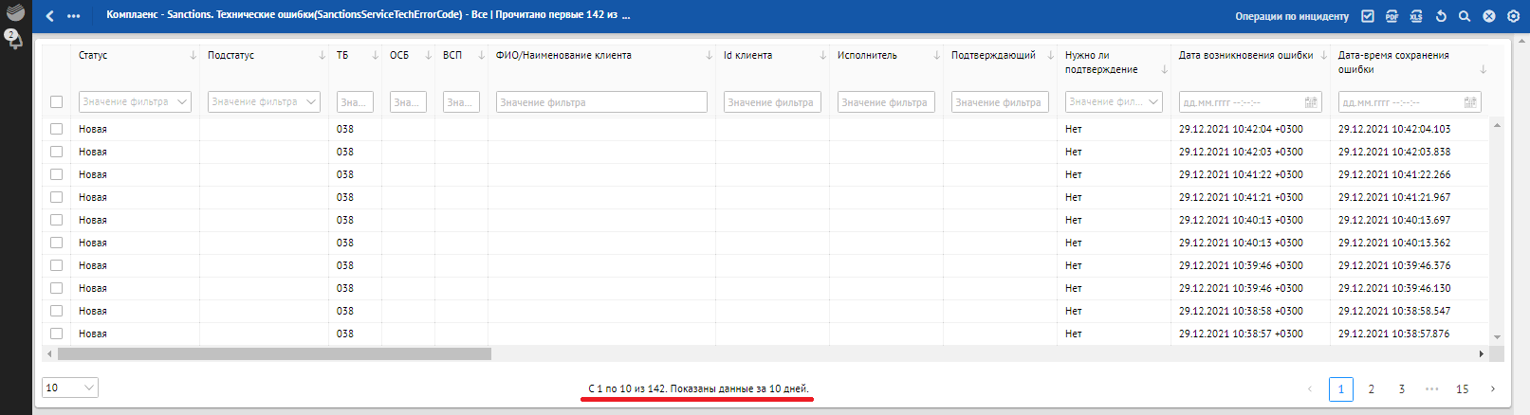Screen dimensions: 1530x415
Task: Open the notifications bell with badge 2
Action: [x=14, y=40]
